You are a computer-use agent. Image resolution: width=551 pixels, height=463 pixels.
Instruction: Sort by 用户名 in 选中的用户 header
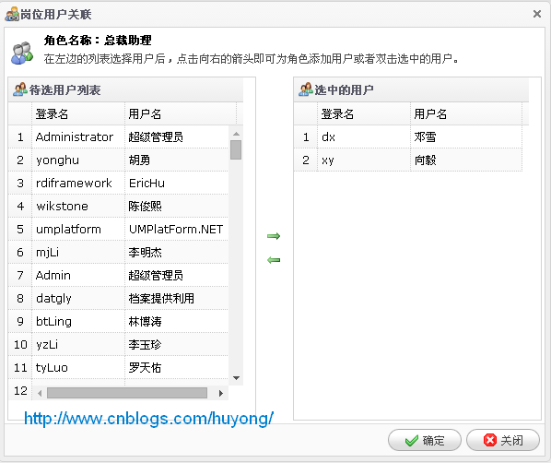pyautogui.click(x=466, y=114)
